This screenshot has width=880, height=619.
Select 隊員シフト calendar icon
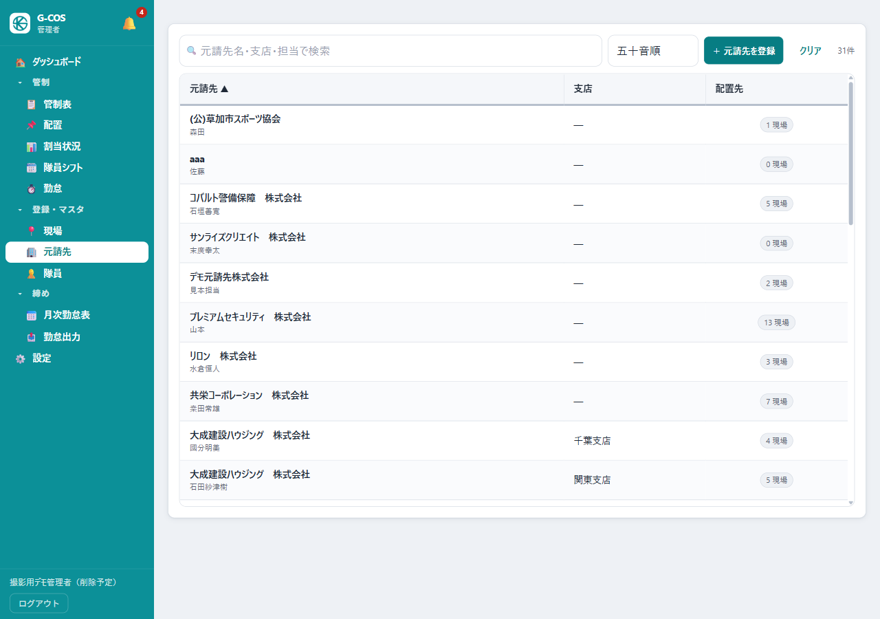tap(31, 168)
